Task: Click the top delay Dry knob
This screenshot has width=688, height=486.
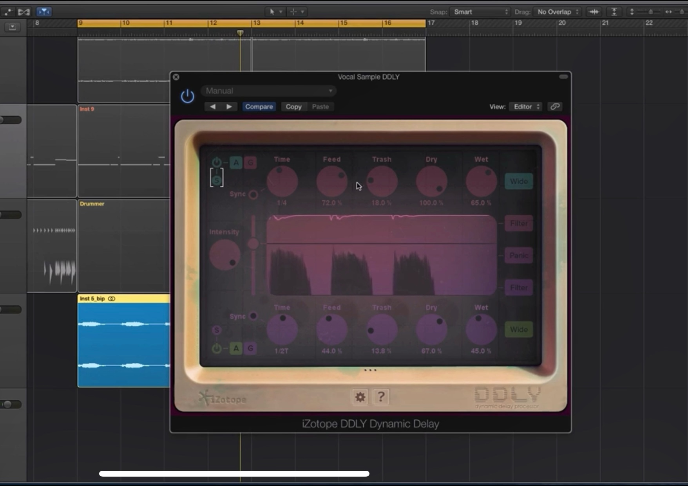Action: click(x=431, y=181)
